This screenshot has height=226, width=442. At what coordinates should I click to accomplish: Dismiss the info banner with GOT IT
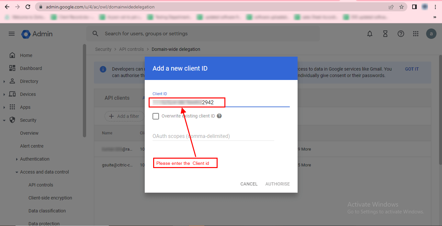412,69
